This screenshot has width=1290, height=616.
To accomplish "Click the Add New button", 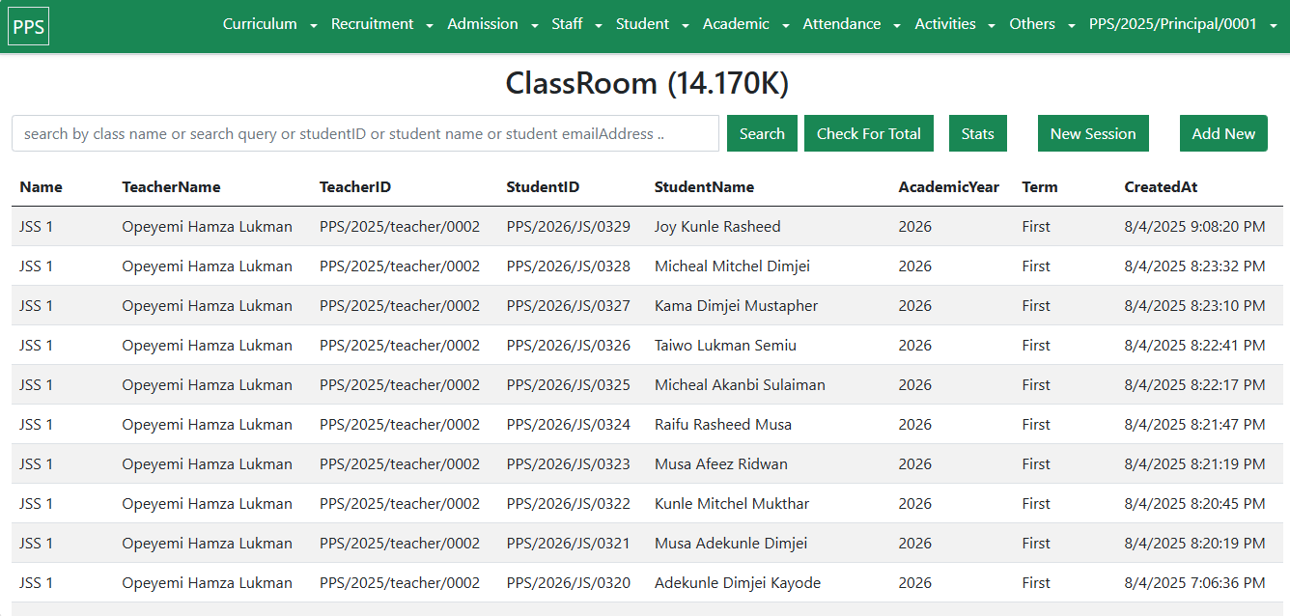I will pos(1222,134).
